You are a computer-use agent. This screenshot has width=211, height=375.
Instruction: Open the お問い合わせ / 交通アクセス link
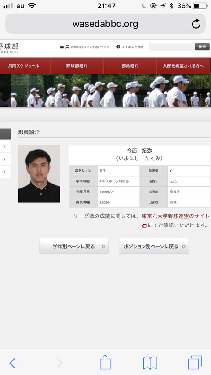pyautogui.click(x=90, y=47)
